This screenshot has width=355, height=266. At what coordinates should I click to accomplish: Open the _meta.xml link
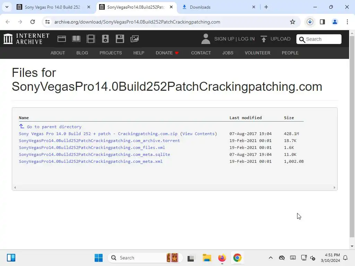90,161
